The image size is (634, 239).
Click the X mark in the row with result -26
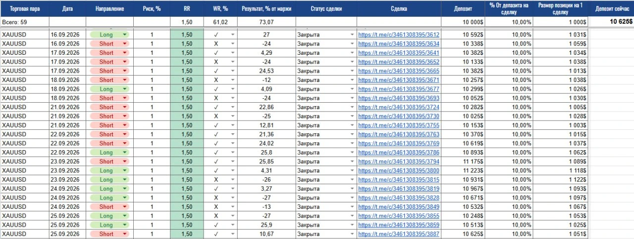click(215, 180)
